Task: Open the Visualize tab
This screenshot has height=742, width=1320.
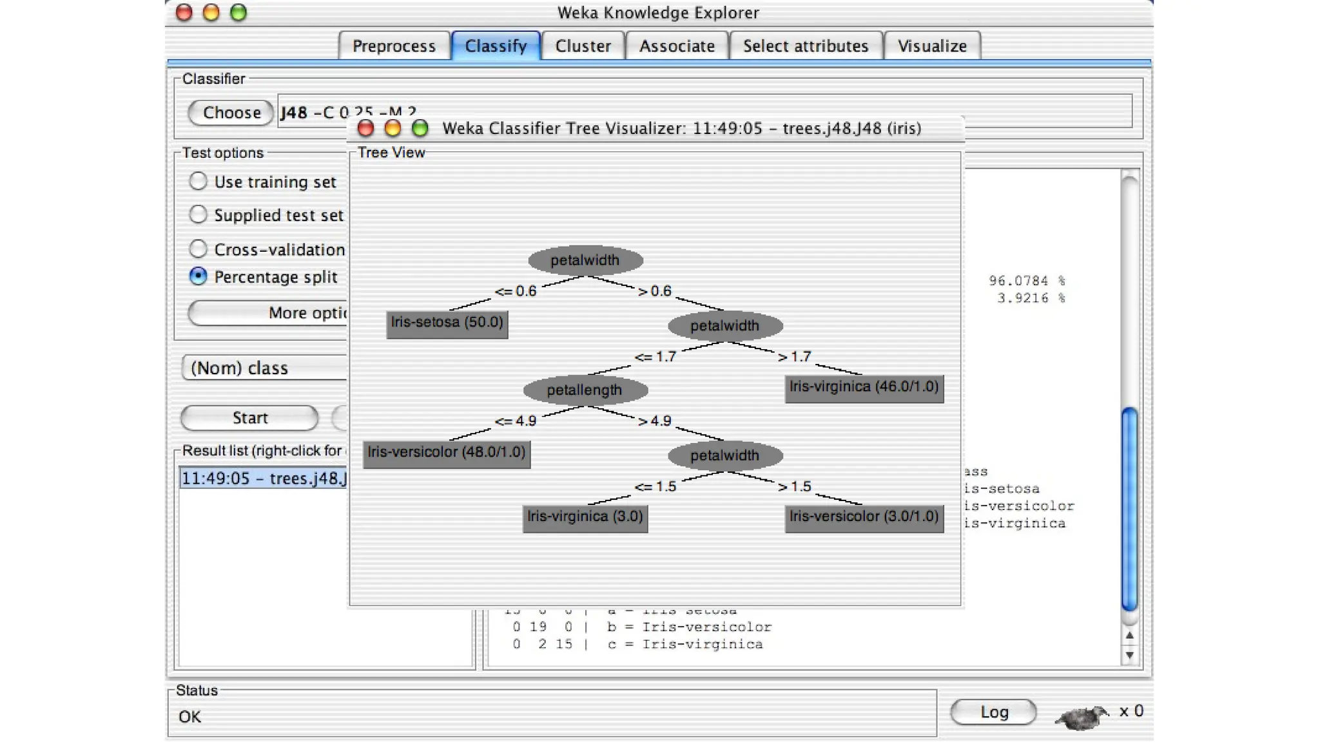Action: click(x=931, y=46)
